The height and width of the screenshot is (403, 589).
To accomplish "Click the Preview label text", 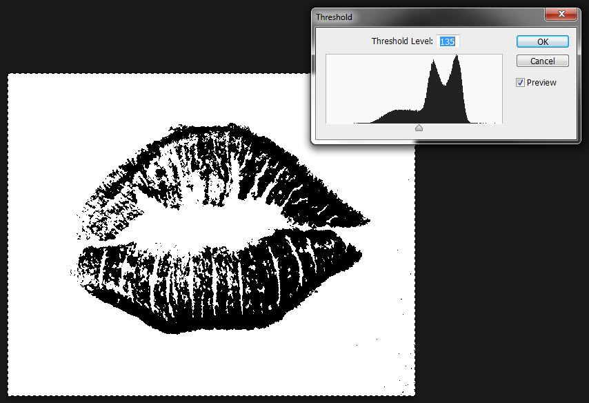I will click(541, 83).
